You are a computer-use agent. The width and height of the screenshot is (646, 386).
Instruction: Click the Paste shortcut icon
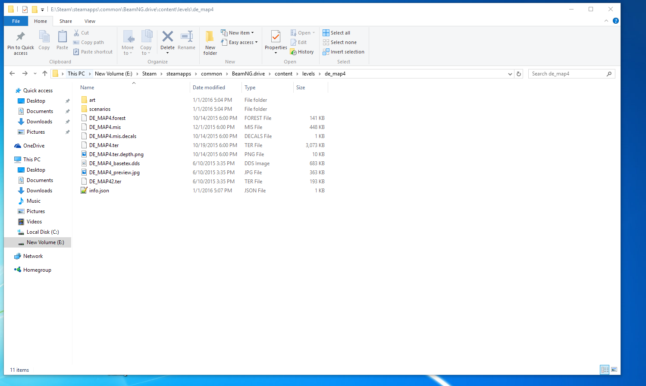tap(76, 52)
